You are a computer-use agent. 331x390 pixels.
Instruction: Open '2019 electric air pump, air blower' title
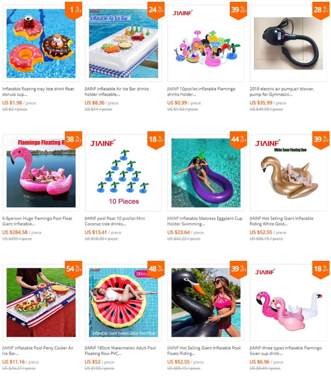tap(282, 91)
